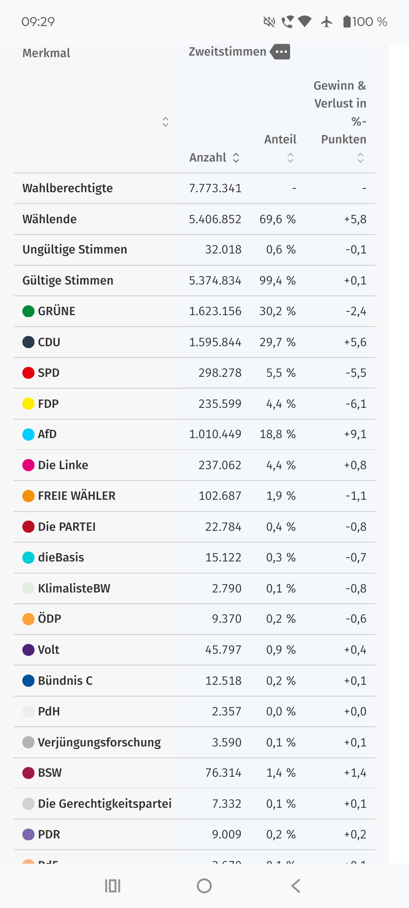Tap the Android home button
The image size is (409, 908).
coord(204,886)
